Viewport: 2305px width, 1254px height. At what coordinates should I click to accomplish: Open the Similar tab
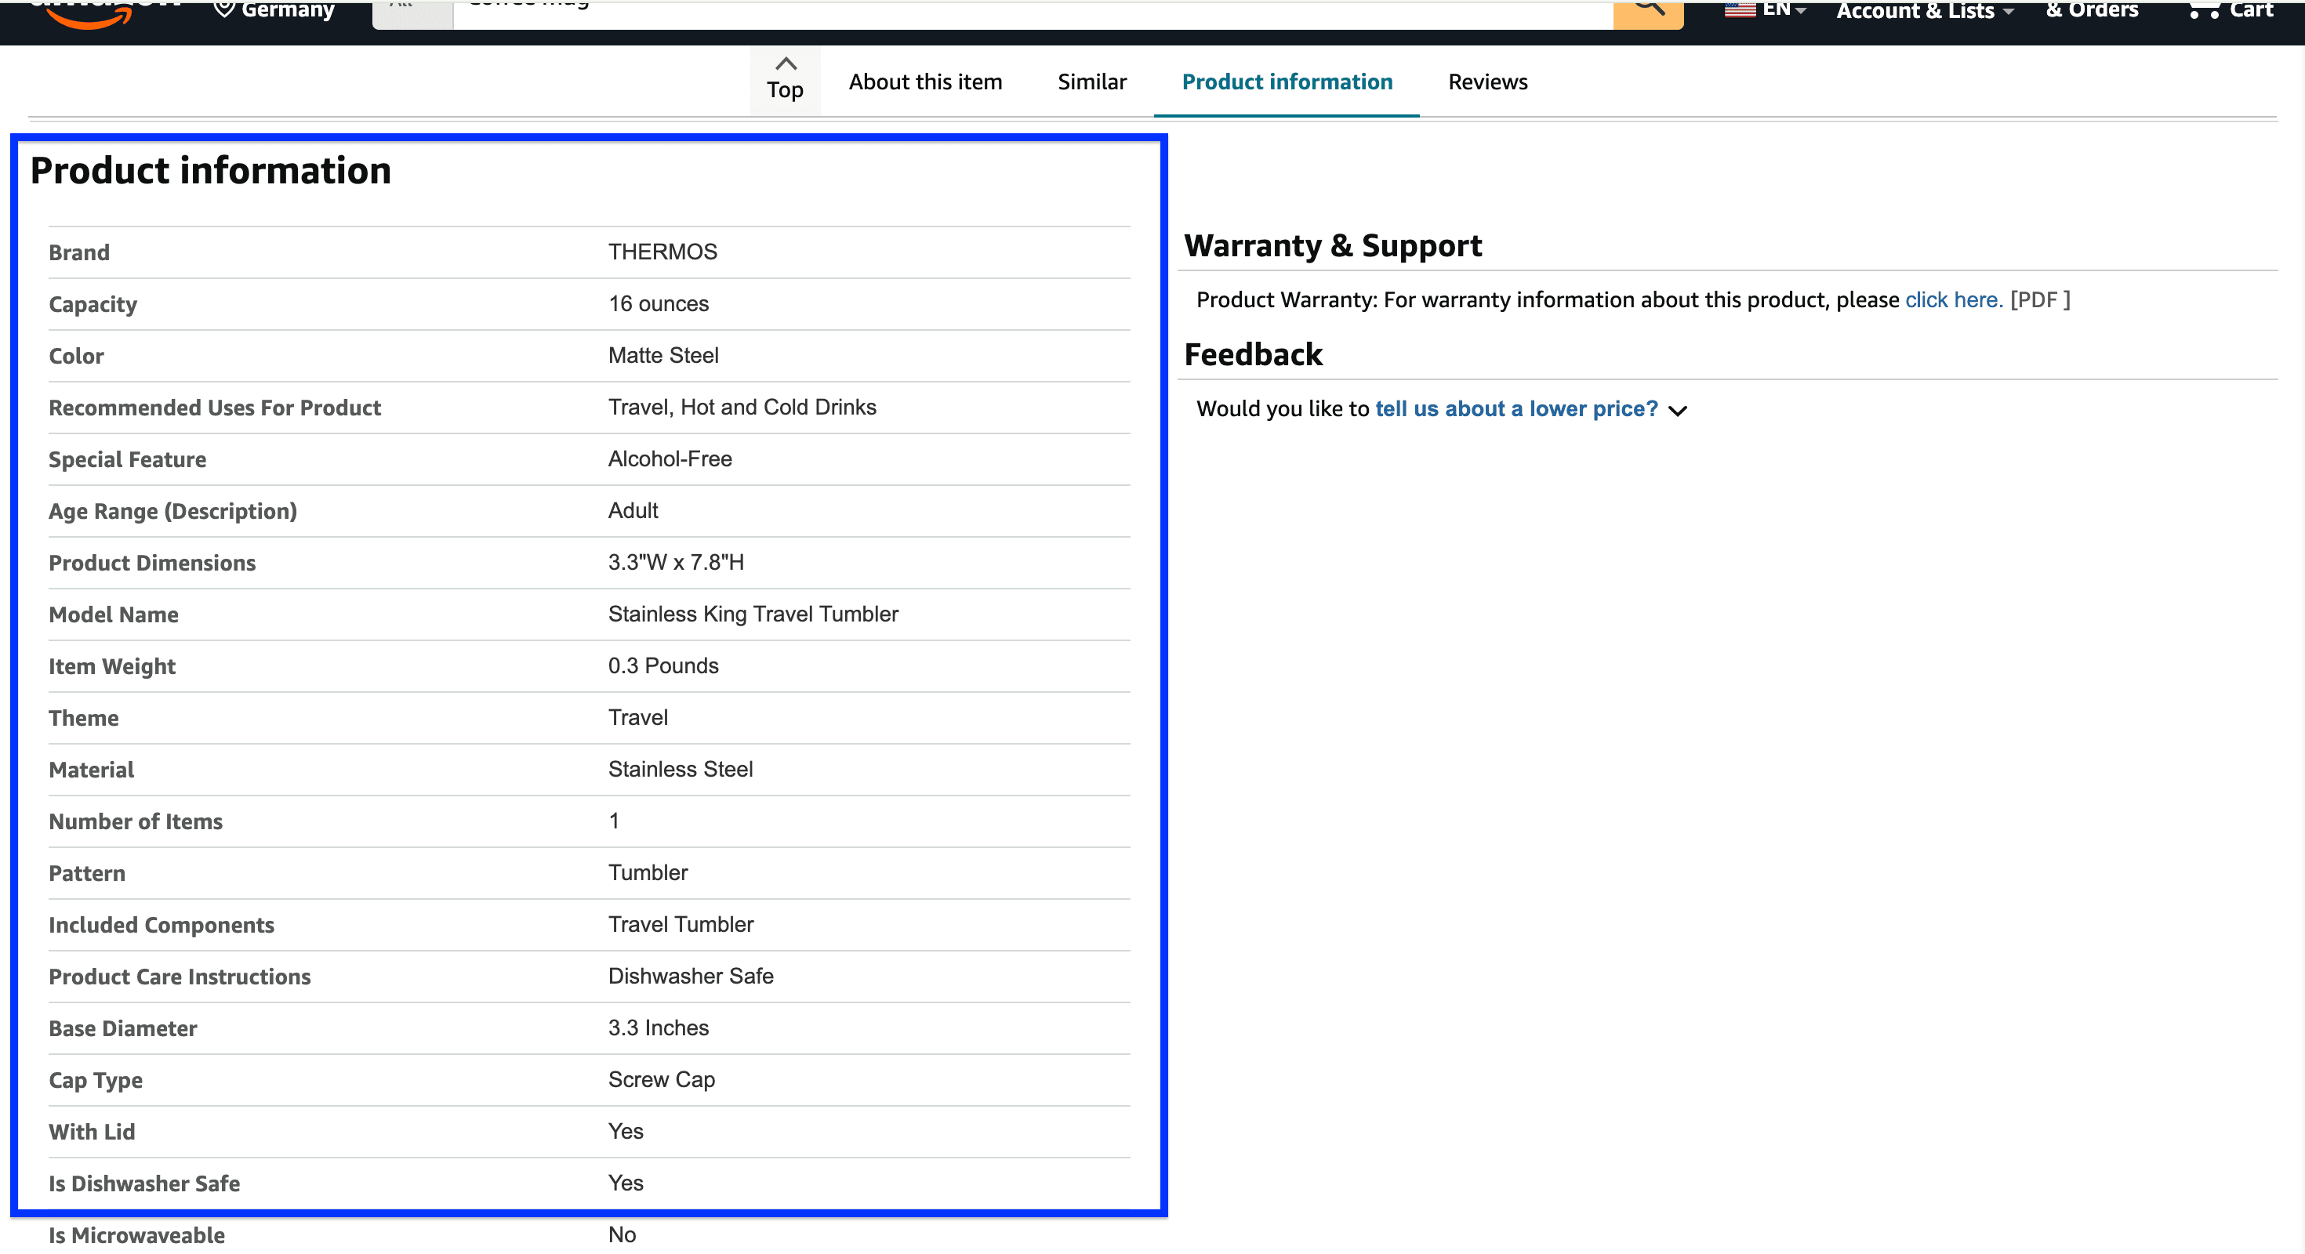[x=1091, y=82]
